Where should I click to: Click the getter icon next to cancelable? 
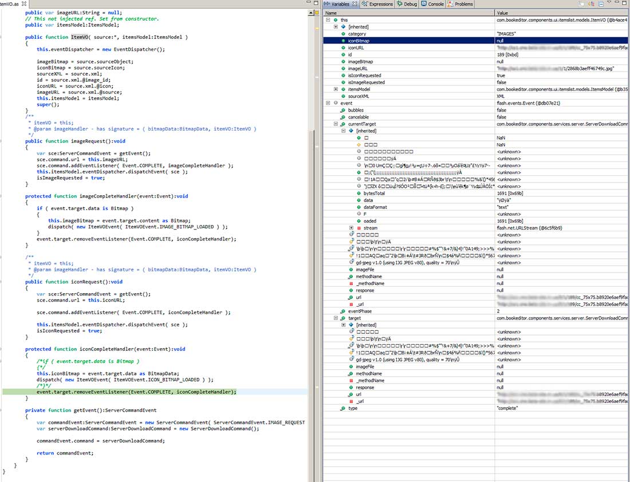(342, 117)
